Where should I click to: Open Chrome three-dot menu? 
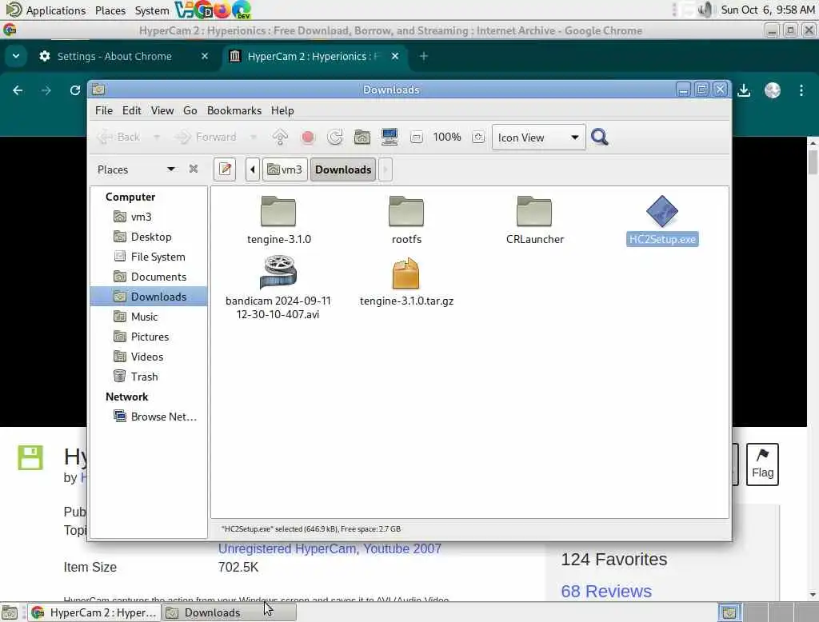(801, 90)
